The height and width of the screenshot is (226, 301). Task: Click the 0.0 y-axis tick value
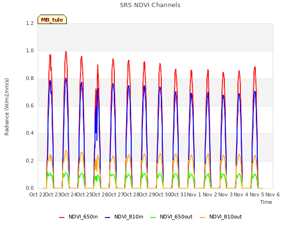coord(30,188)
